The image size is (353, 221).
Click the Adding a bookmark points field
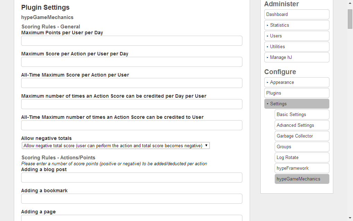[x=131, y=199]
